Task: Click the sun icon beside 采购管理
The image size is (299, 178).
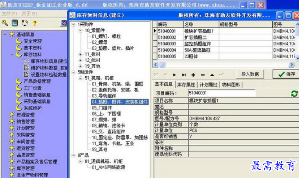Action: 12,135
